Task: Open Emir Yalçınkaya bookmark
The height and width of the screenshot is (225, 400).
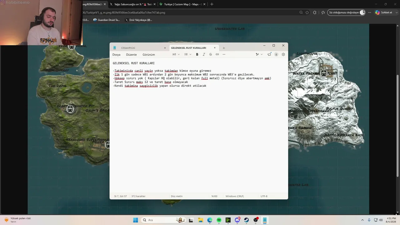Action: coord(138,20)
